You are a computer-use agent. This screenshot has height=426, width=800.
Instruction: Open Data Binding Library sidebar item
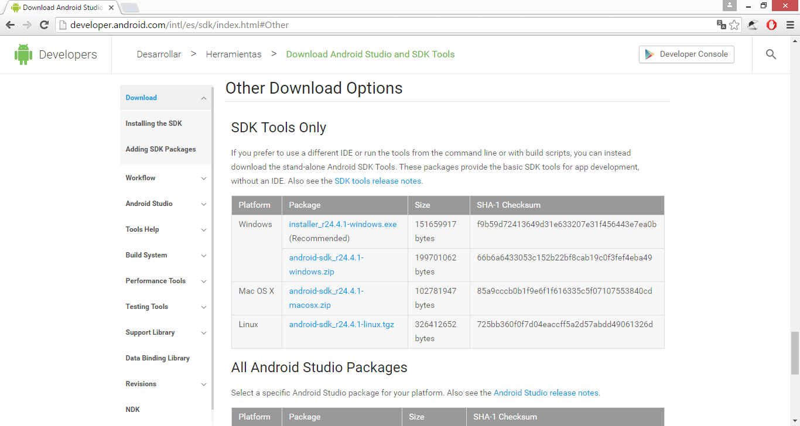(x=158, y=358)
